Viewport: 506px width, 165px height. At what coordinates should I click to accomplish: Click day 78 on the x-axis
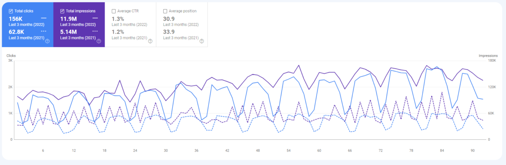coord(411,150)
